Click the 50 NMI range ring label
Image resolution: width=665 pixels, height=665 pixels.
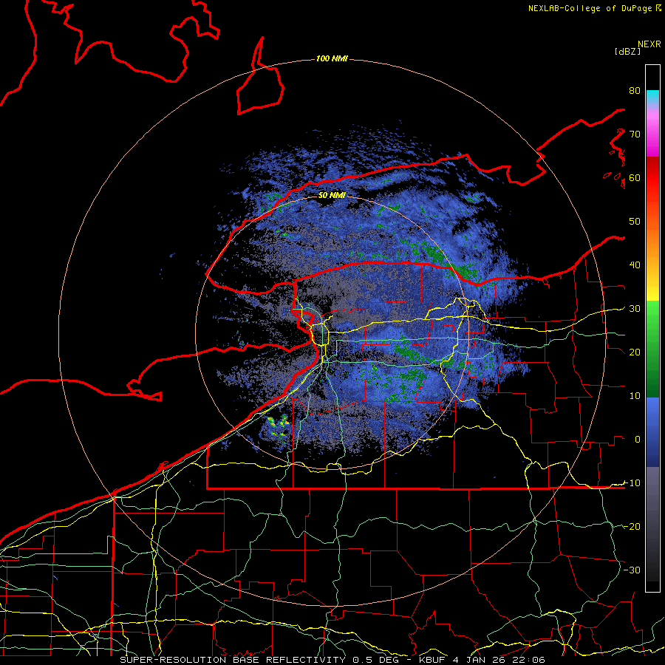tap(332, 196)
